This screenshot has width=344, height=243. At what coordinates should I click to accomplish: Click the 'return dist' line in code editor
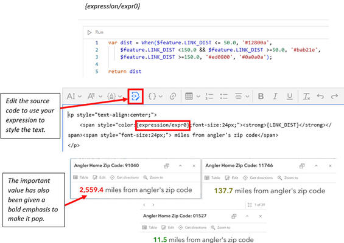click(x=125, y=71)
